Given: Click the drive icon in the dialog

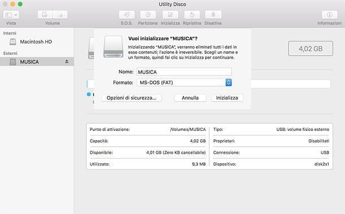Looking at the screenshot, I should pos(113,46).
